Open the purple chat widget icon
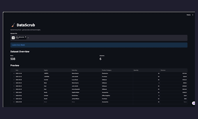 pyautogui.click(x=194, y=103)
